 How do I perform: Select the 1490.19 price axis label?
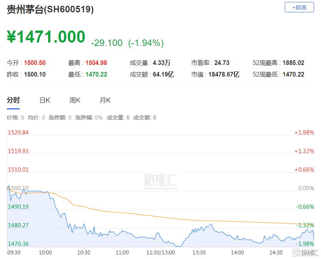point(18,207)
